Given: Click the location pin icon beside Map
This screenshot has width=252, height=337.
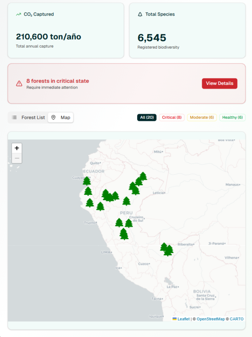Looking at the screenshot, I should [x=53, y=117].
